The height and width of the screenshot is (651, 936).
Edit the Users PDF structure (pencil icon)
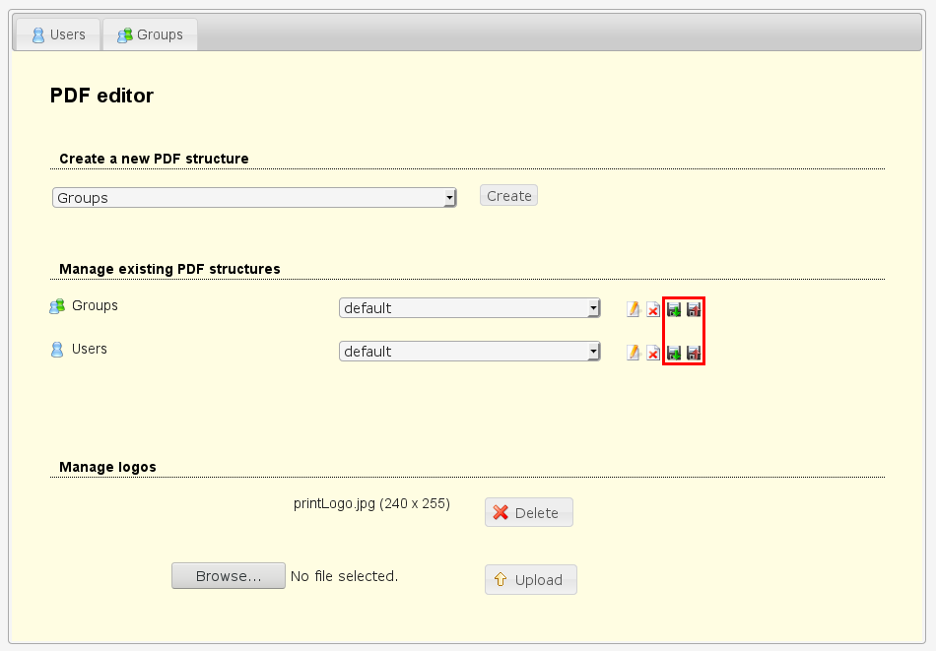pos(634,353)
